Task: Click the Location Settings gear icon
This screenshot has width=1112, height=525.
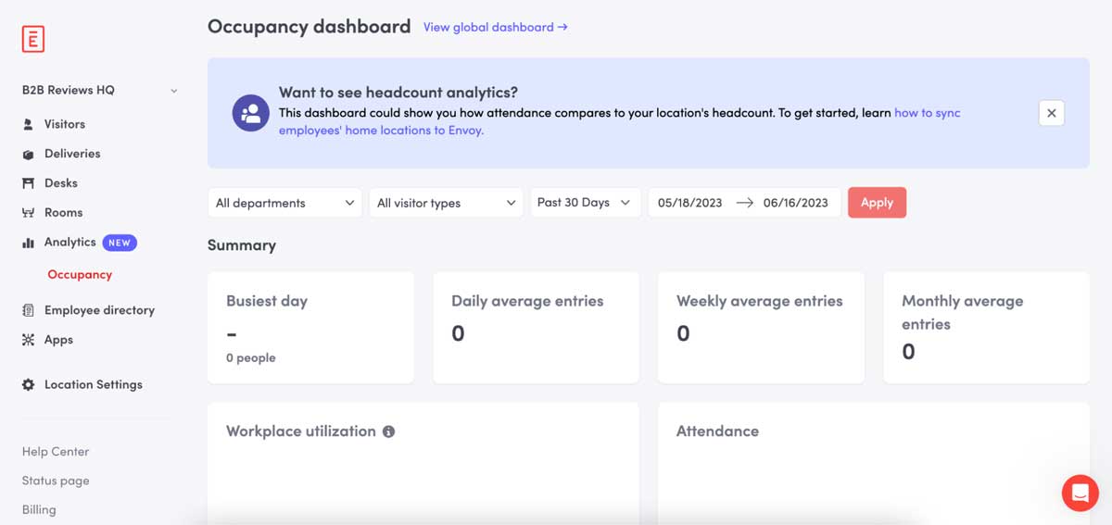Action: coord(28,384)
